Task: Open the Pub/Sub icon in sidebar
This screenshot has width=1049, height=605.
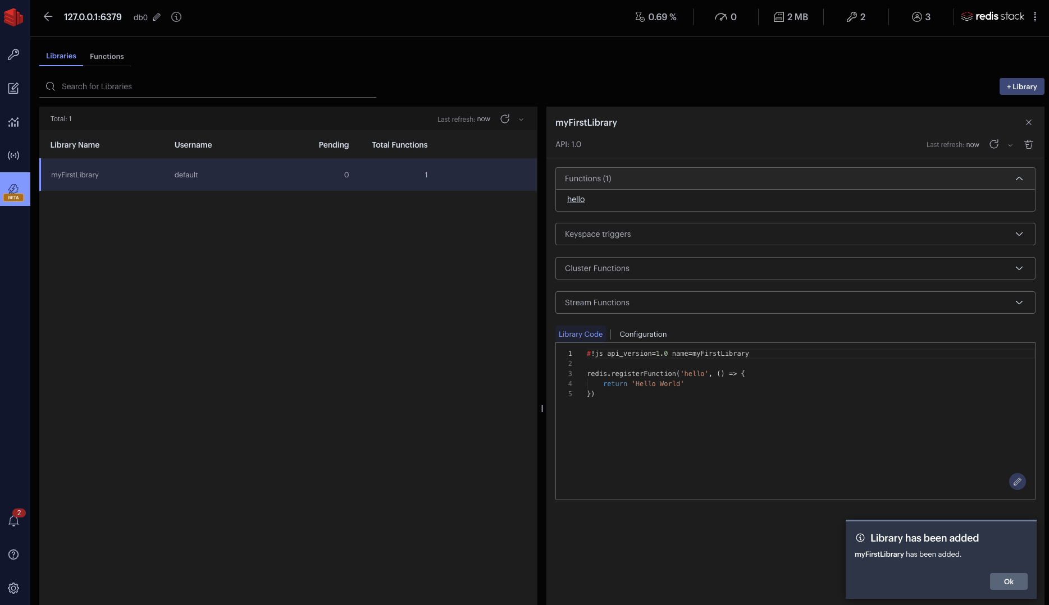Action: (x=13, y=155)
